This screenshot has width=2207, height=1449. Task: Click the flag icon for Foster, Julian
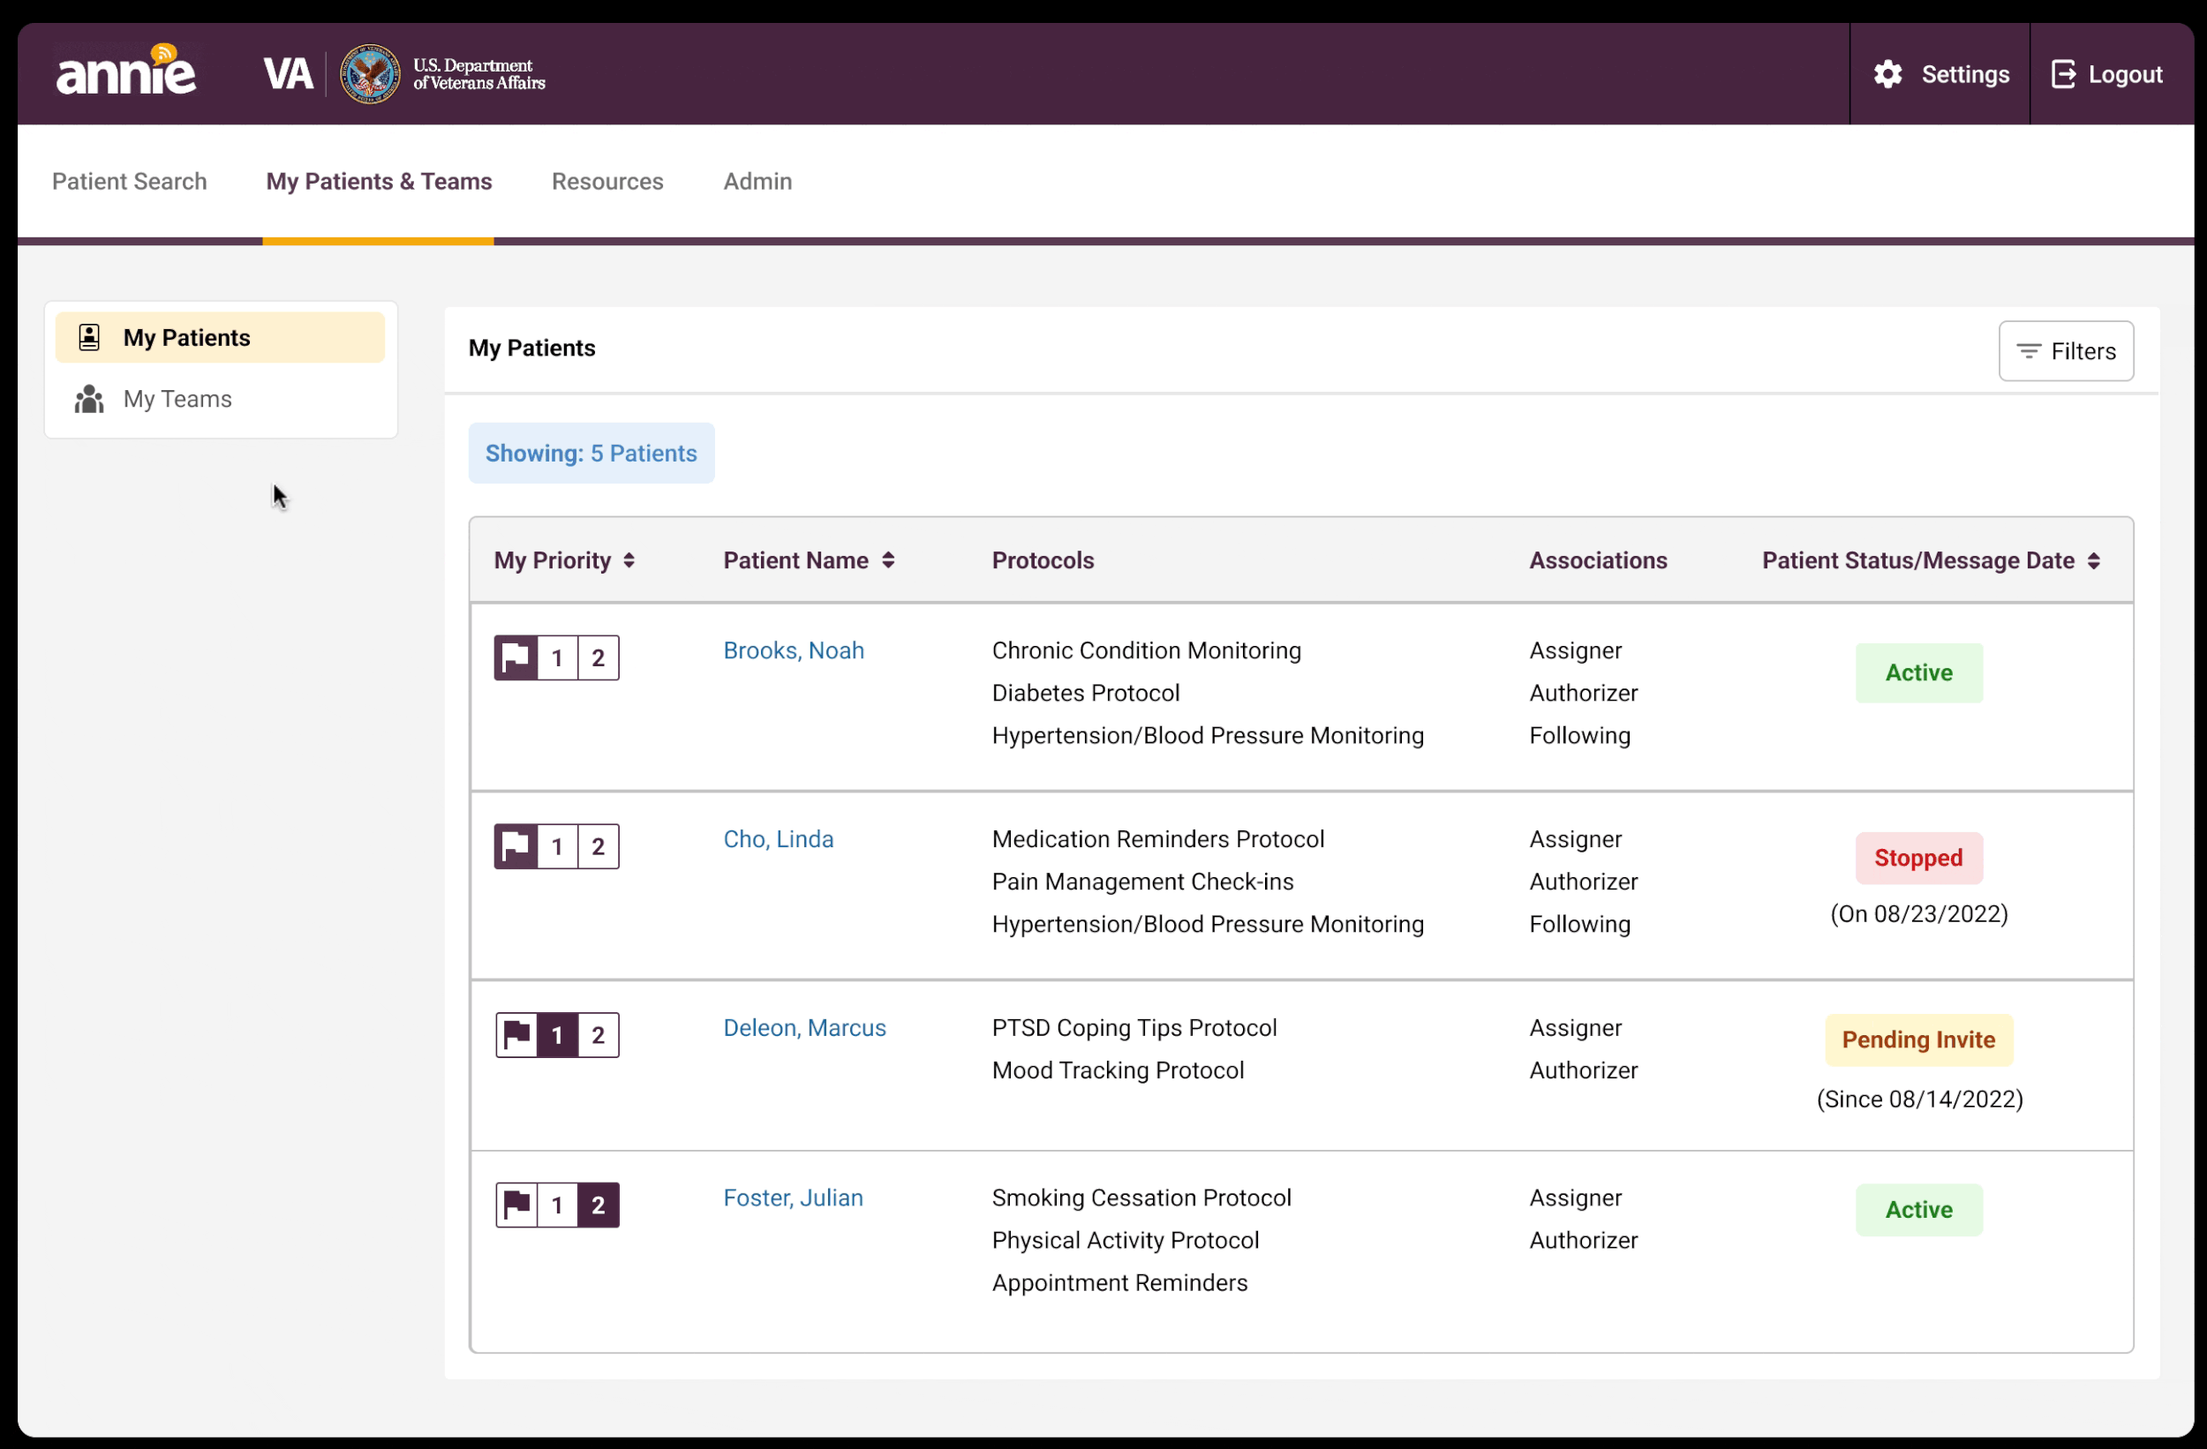point(516,1205)
